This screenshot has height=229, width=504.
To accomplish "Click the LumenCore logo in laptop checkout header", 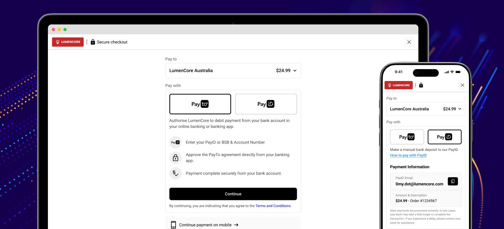I will 68,42.
